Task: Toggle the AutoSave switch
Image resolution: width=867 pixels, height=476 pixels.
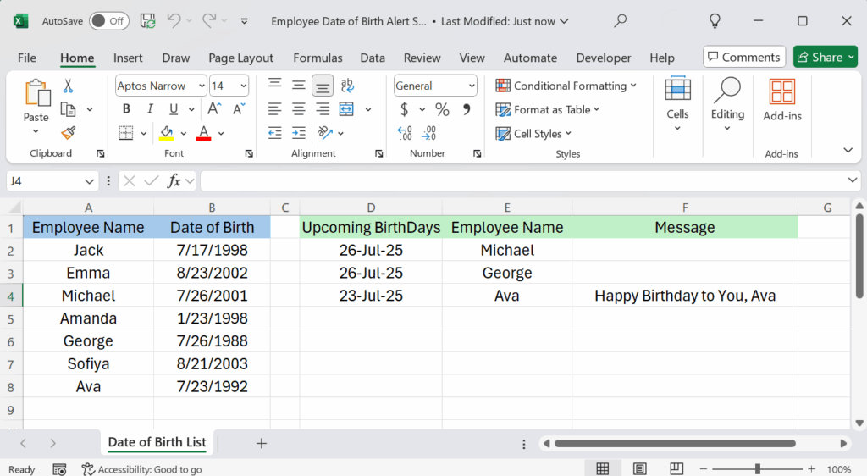Action: click(x=108, y=21)
